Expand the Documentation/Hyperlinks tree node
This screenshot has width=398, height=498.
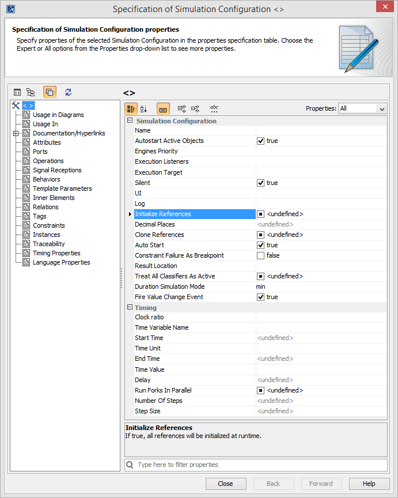(x=16, y=133)
